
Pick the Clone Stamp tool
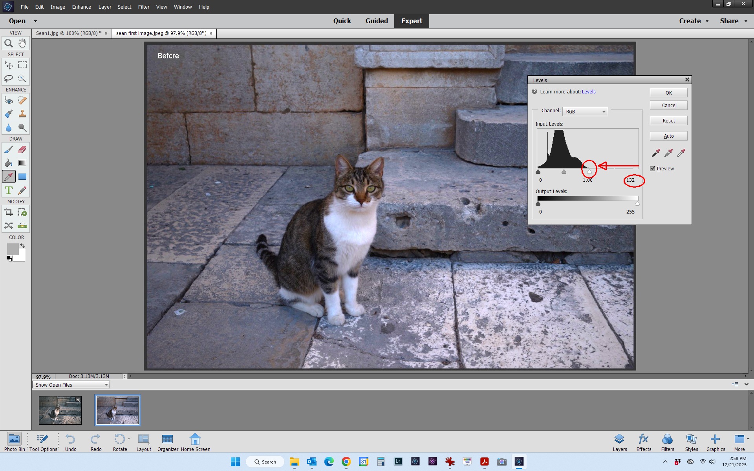point(22,114)
